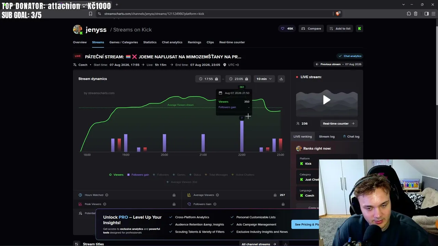Toggle the Followers series in chart legend
The image size is (438, 246).
pyautogui.click(x=161, y=175)
